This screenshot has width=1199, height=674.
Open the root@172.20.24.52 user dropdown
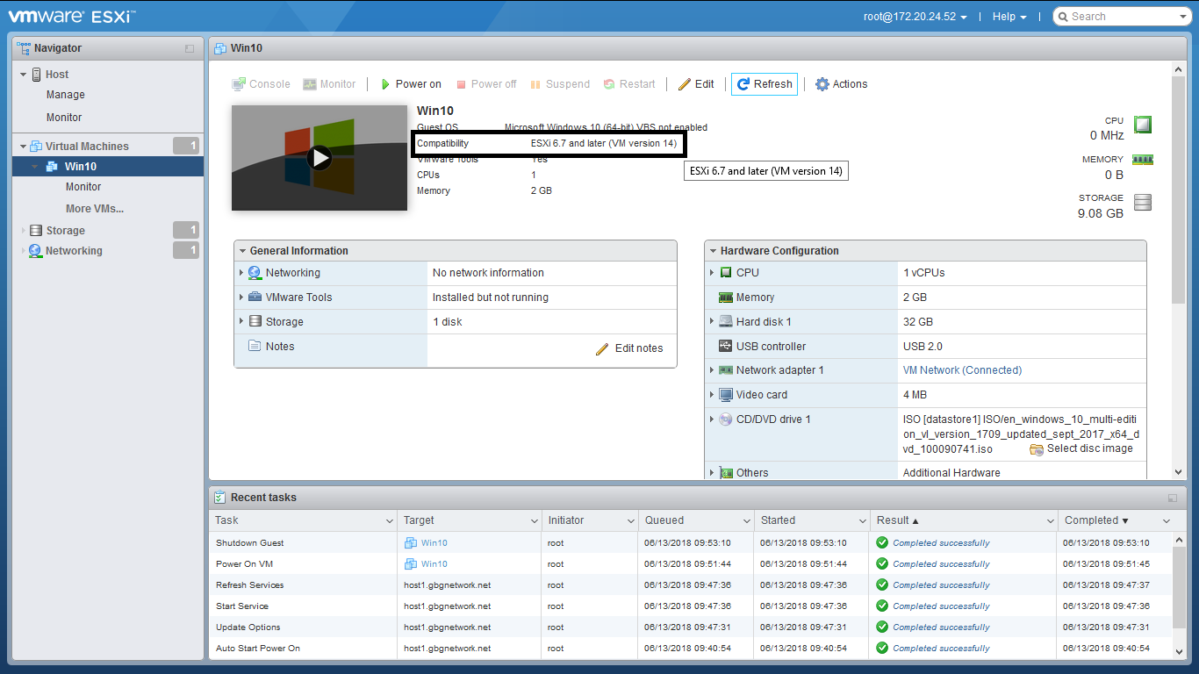point(914,17)
